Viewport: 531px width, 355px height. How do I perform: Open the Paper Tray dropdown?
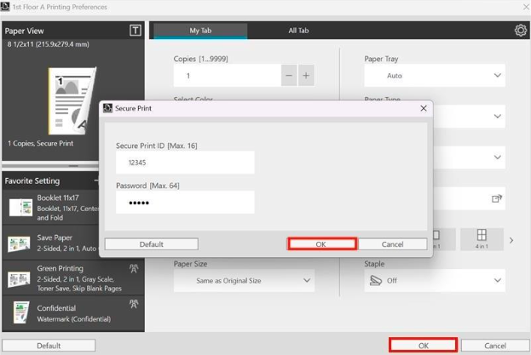pos(435,76)
